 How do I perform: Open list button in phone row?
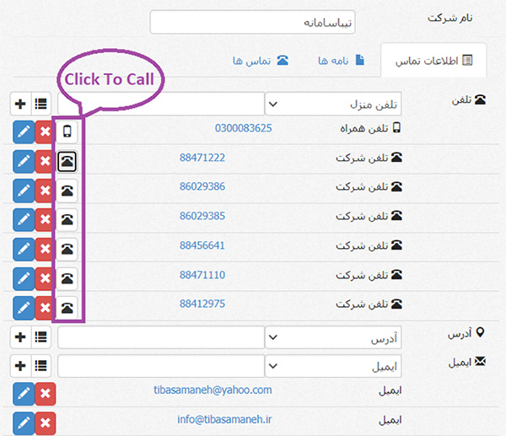tap(41, 104)
